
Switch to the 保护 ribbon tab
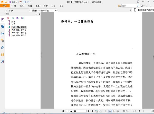(x=46, y=6)
